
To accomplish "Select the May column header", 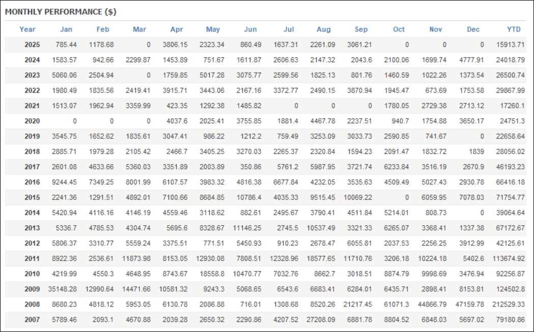I will click(213, 29).
